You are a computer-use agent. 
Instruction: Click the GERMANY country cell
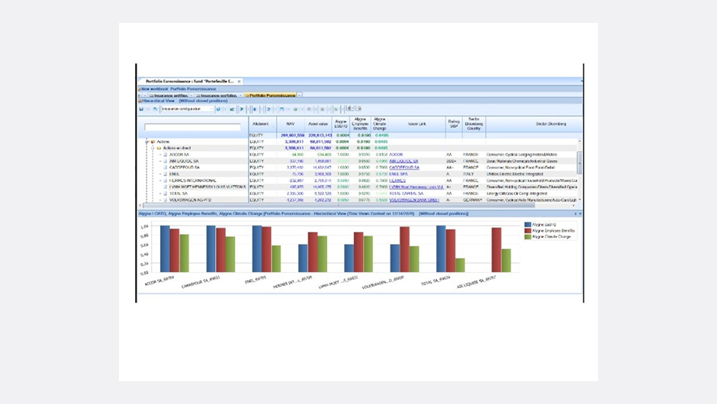point(472,200)
